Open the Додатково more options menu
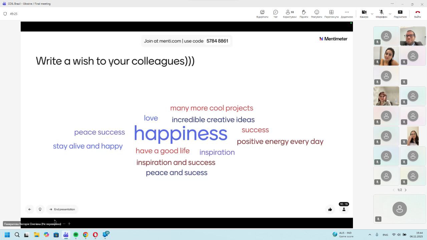This screenshot has height=240, width=427. (347, 12)
